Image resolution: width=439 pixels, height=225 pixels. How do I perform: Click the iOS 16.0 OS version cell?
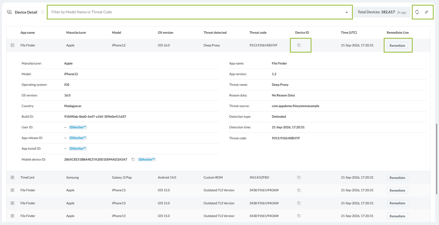[164, 45]
